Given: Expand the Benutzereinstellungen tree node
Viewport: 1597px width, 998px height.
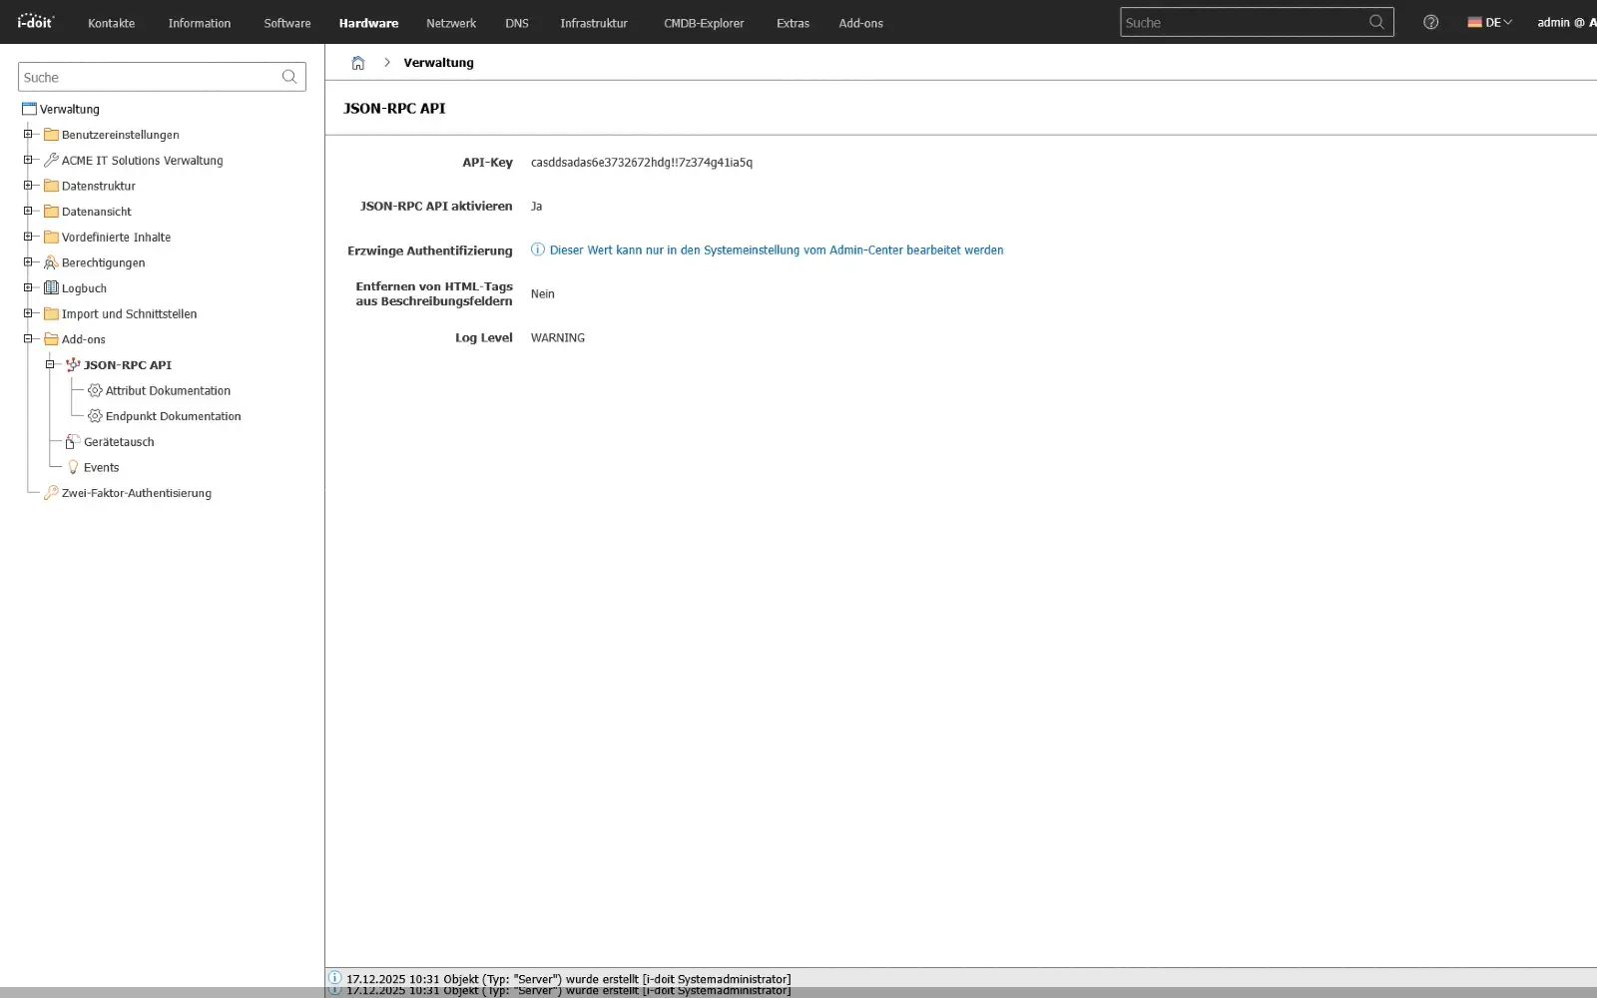Looking at the screenshot, I should [x=29, y=135].
